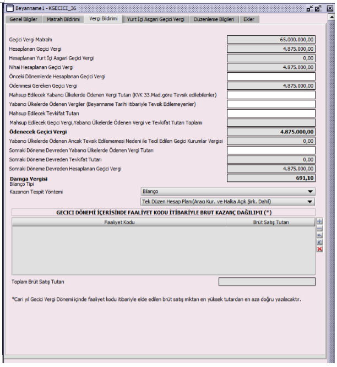The image size is (337, 367).
Task: Maximize the Beyanname1 internal window
Action: point(318,9)
